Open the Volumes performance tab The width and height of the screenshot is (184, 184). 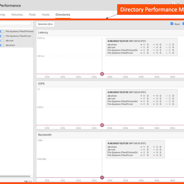click(x=17, y=15)
